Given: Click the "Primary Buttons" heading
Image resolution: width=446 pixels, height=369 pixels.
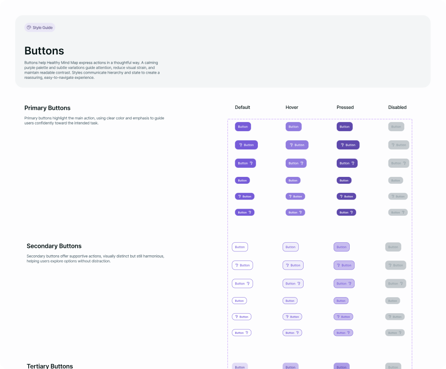Looking at the screenshot, I should (47, 108).
